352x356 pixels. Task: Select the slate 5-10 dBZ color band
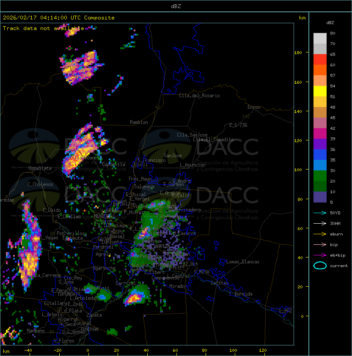pos(320,197)
